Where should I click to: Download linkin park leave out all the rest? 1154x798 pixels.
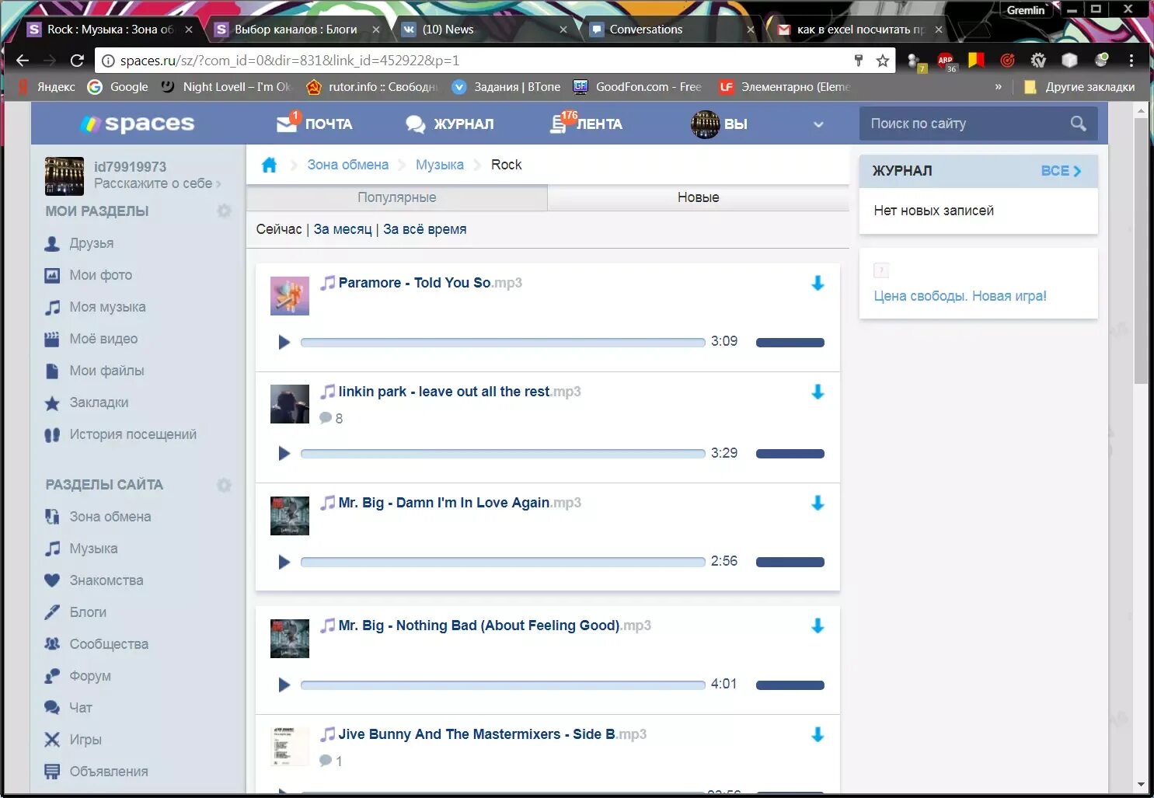[x=818, y=392]
